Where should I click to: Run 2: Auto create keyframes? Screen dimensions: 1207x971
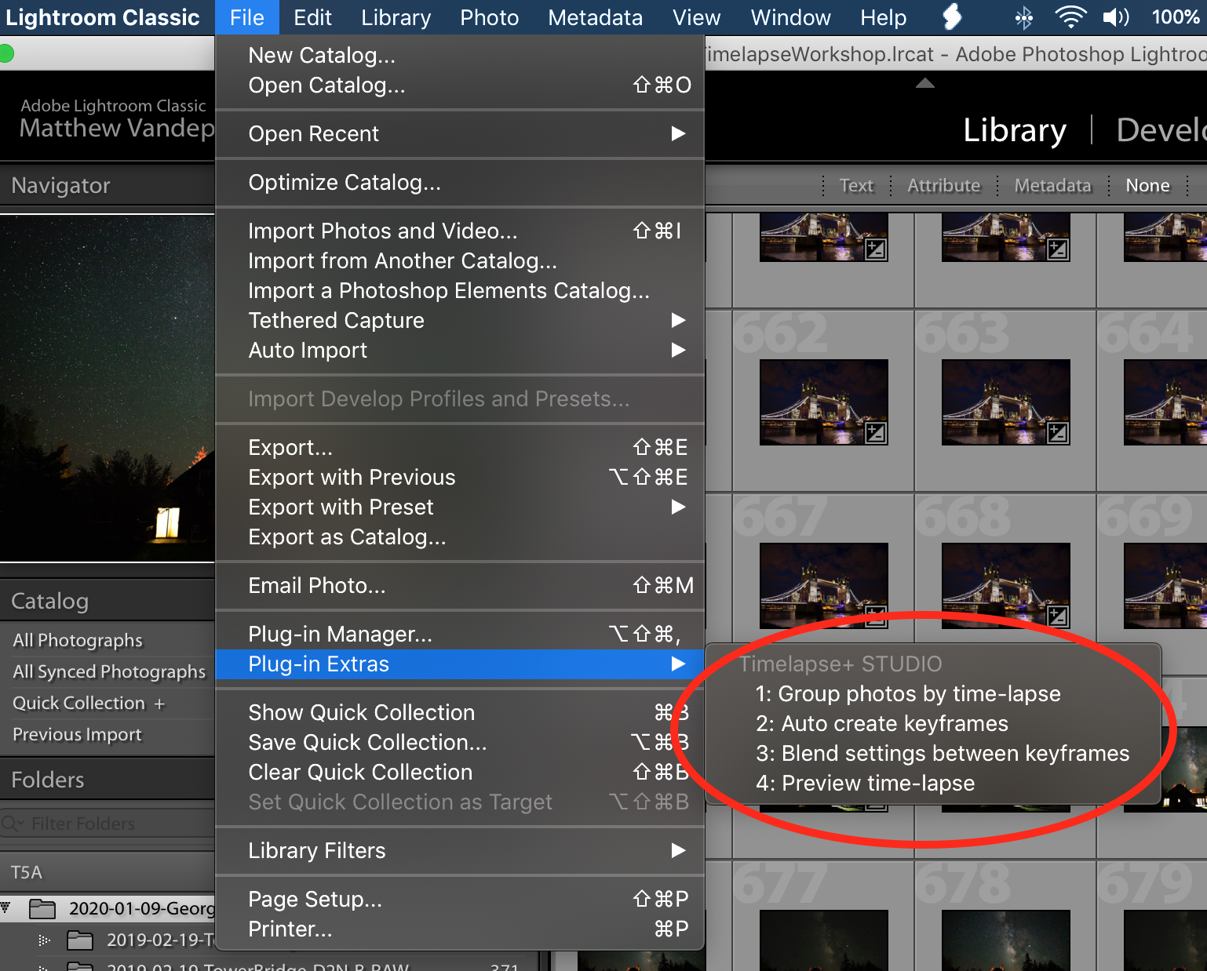pos(933,724)
